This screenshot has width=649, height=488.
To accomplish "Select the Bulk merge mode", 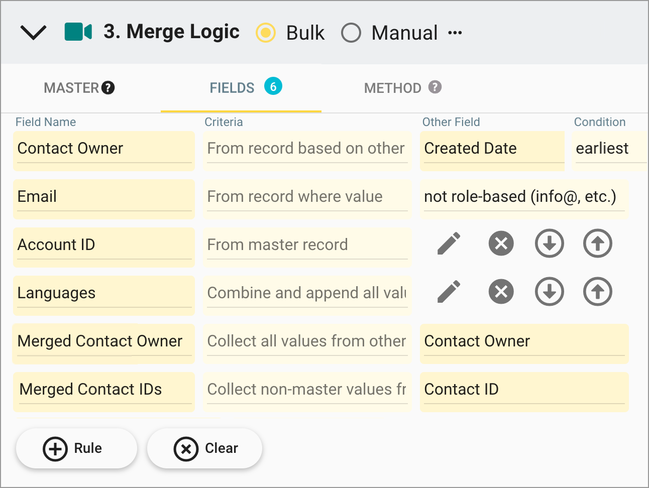I will coord(265,33).
